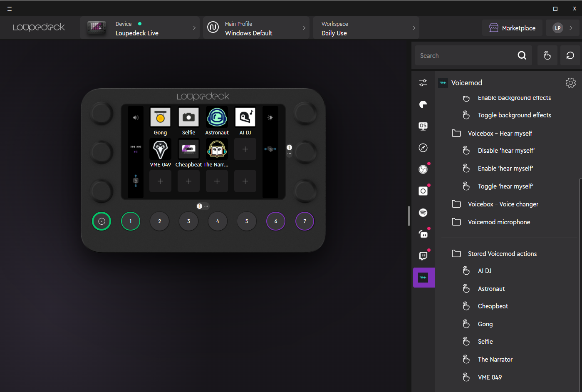This screenshot has width=582, height=392.
Task: Open the square camera plugin sidebar icon
Action: pyautogui.click(x=423, y=191)
